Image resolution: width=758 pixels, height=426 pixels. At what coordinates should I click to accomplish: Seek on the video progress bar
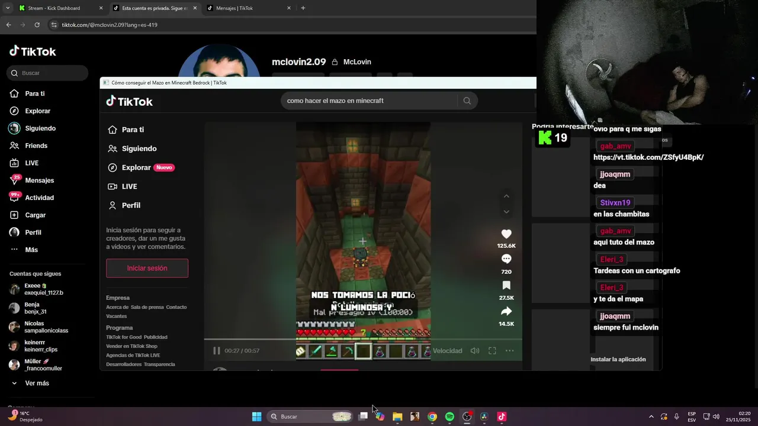(363, 340)
